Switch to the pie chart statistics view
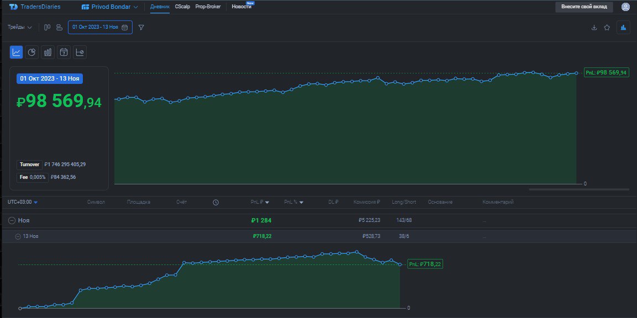 (31, 52)
